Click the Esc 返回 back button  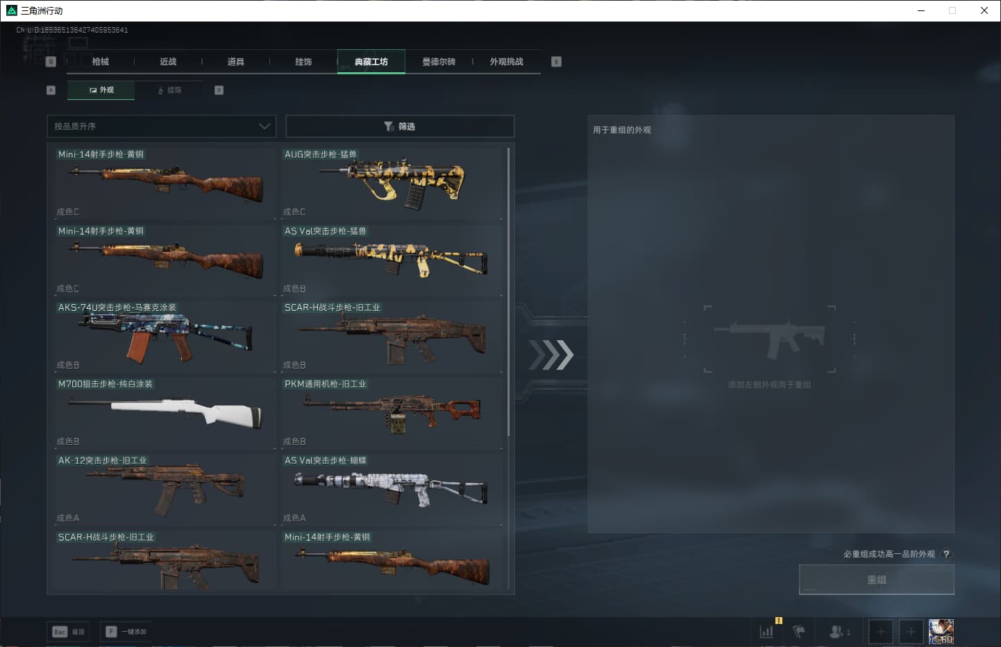[69, 632]
